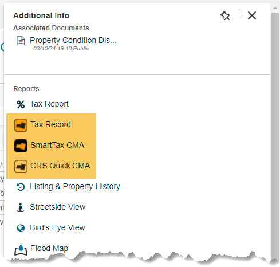Click the Streetside View person icon
This screenshot has height=267, width=280.
coord(21,207)
